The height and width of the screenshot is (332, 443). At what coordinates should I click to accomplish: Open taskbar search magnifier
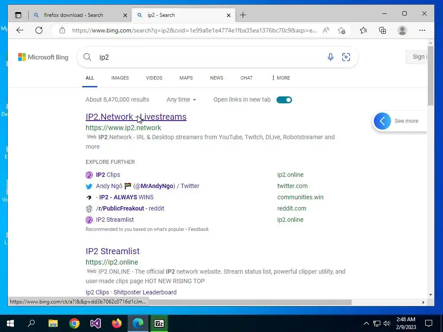31,323
